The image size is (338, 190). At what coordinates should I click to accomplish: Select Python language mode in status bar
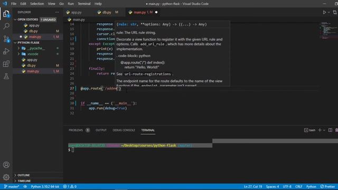tap(311, 186)
